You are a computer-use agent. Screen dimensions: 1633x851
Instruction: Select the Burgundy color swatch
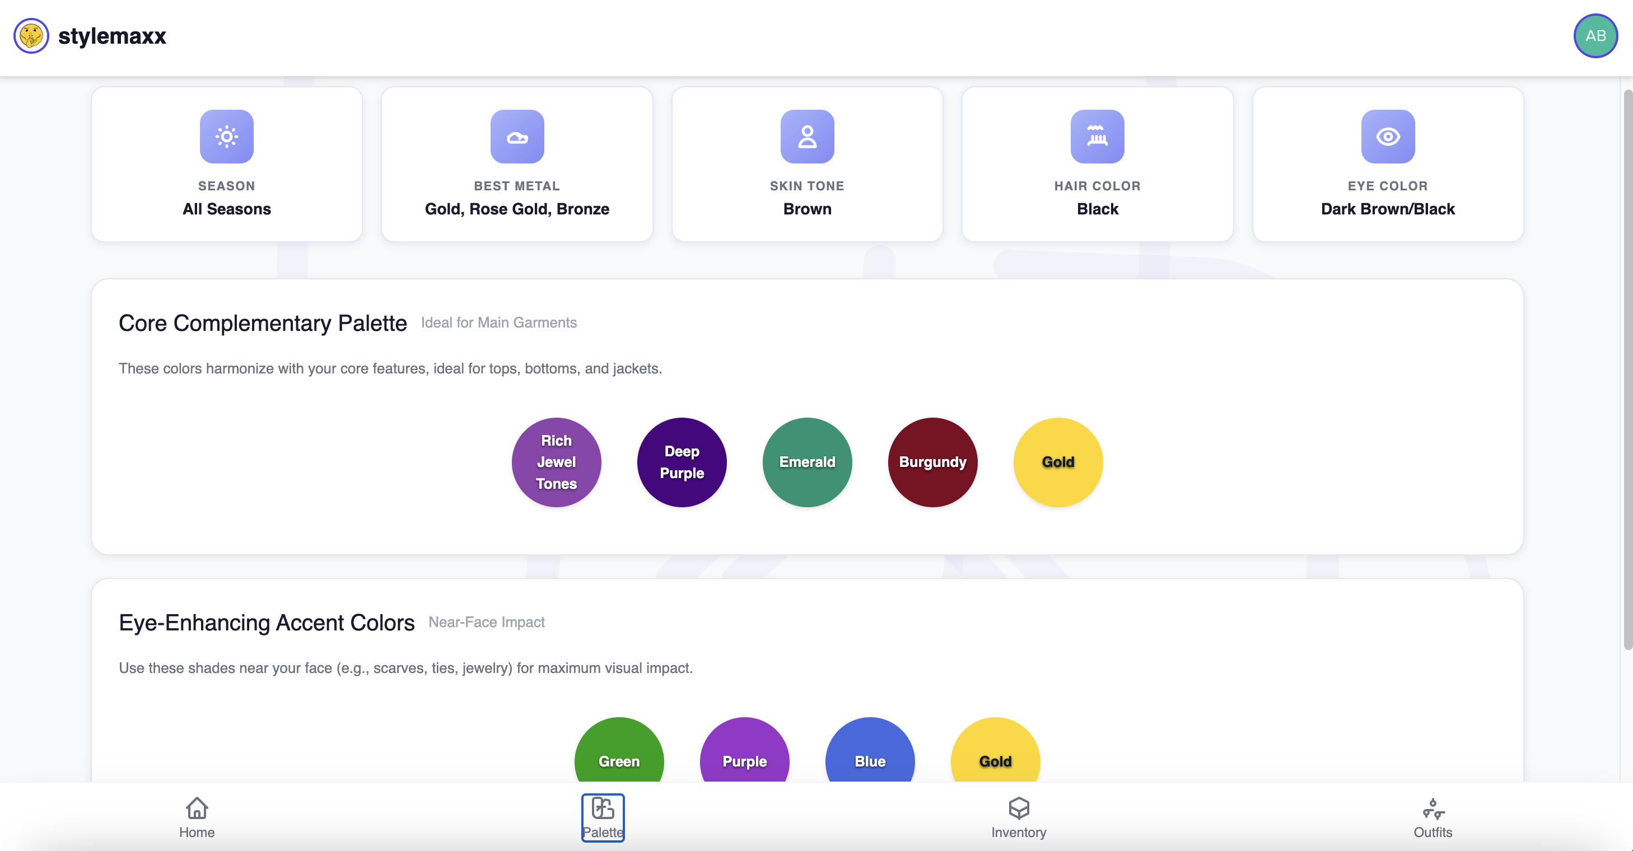point(932,462)
